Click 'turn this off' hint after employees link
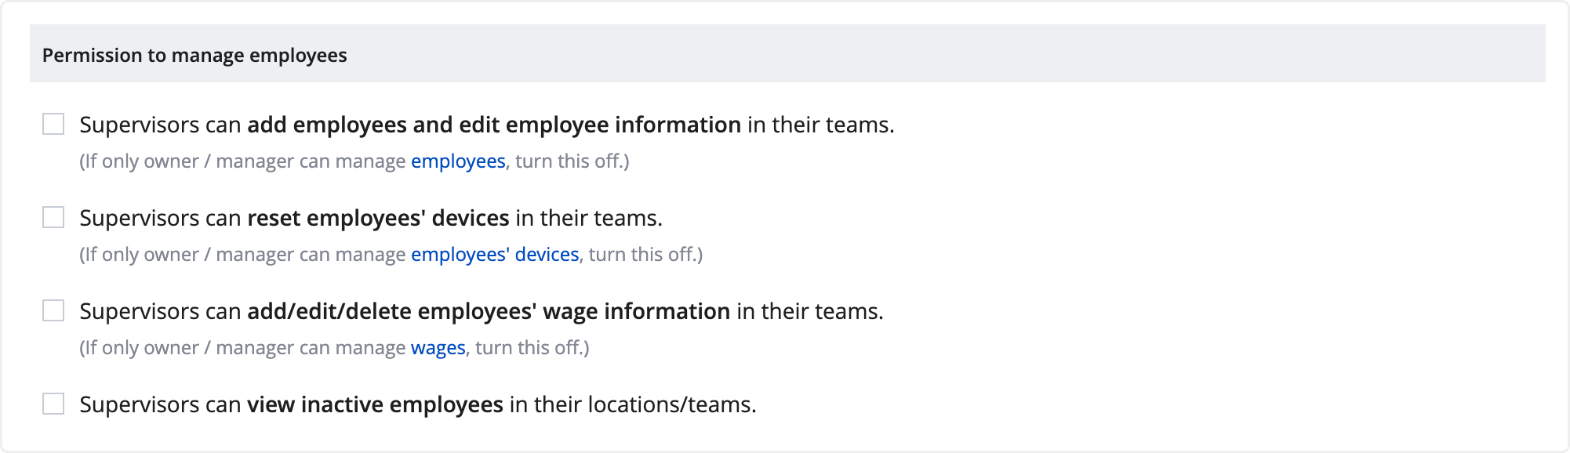Viewport: 1570px width, 453px height. coord(572,161)
